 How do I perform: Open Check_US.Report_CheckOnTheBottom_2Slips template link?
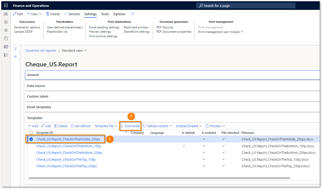click(x=69, y=153)
